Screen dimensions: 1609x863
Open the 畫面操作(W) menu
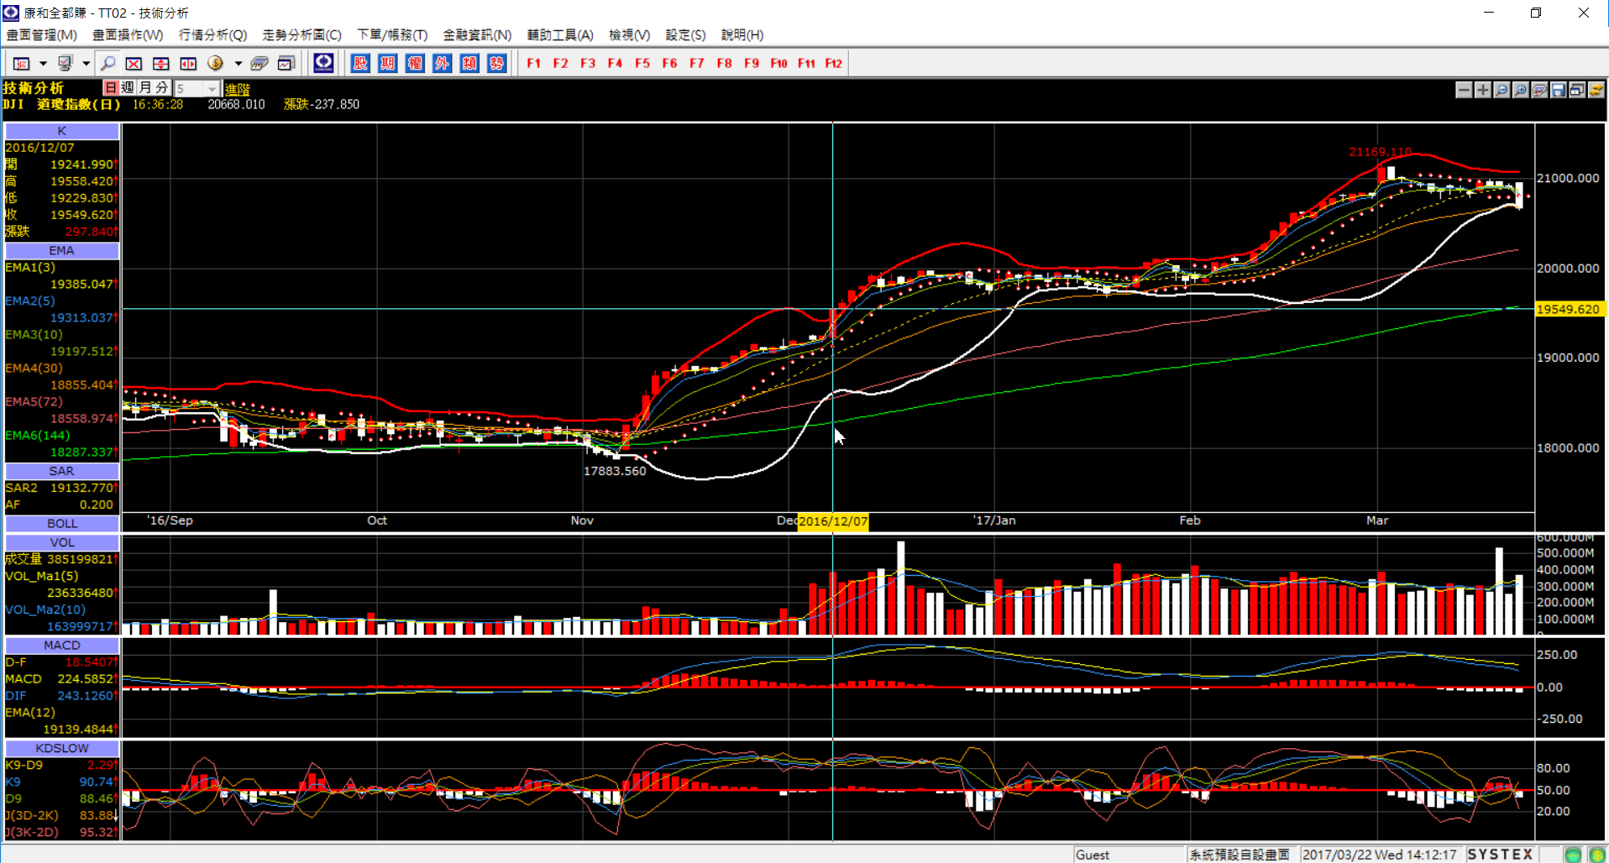pyautogui.click(x=128, y=34)
